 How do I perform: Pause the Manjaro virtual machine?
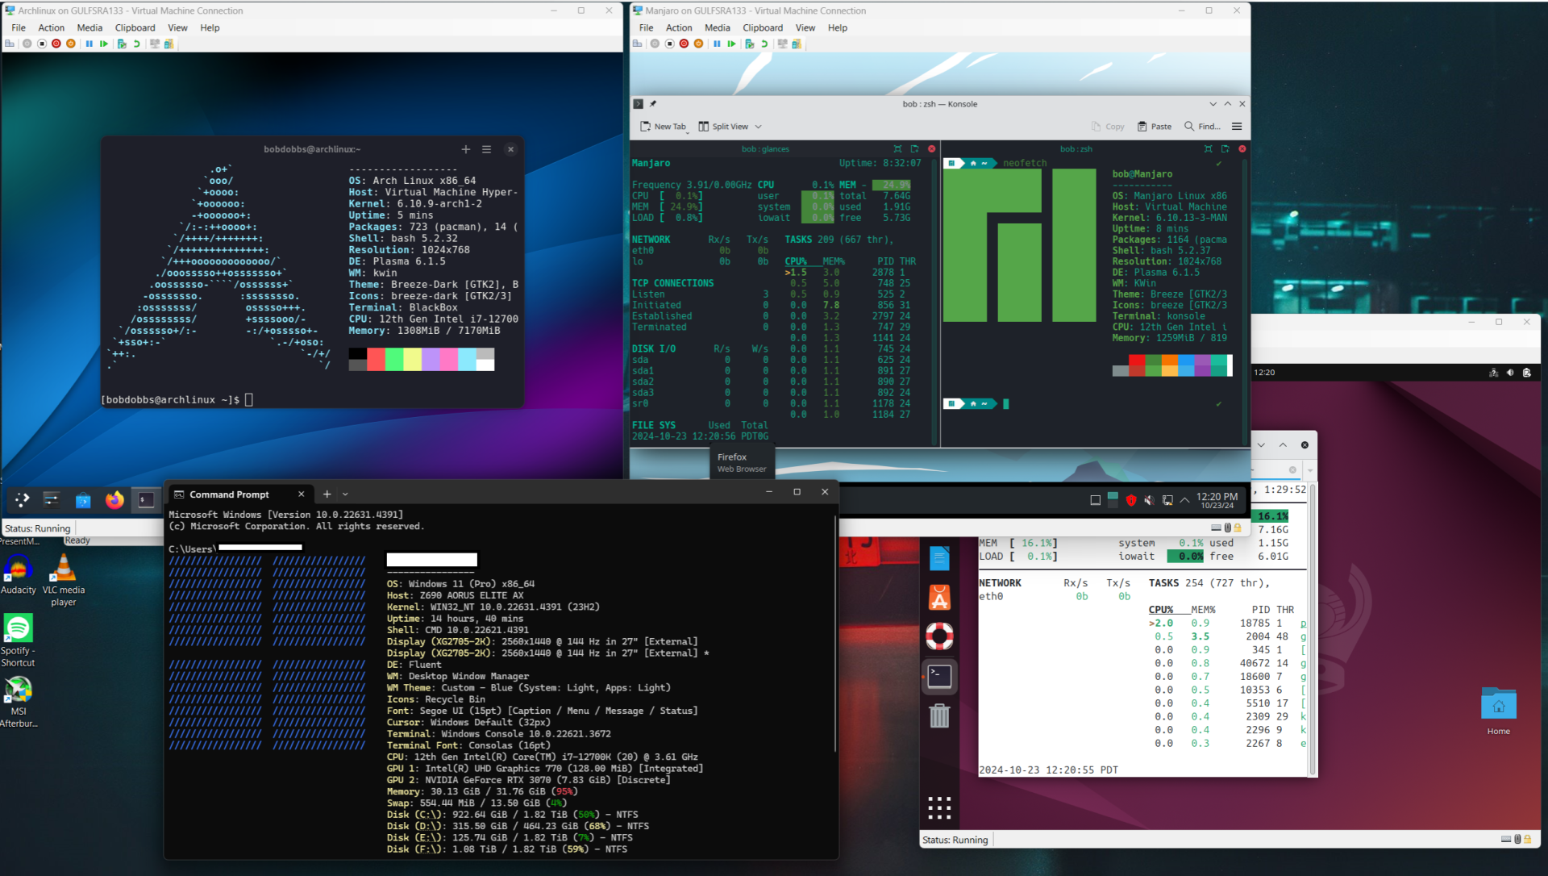click(717, 44)
